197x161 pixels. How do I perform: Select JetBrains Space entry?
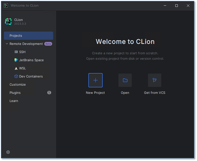pyautogui.click(x=28, y=60)
